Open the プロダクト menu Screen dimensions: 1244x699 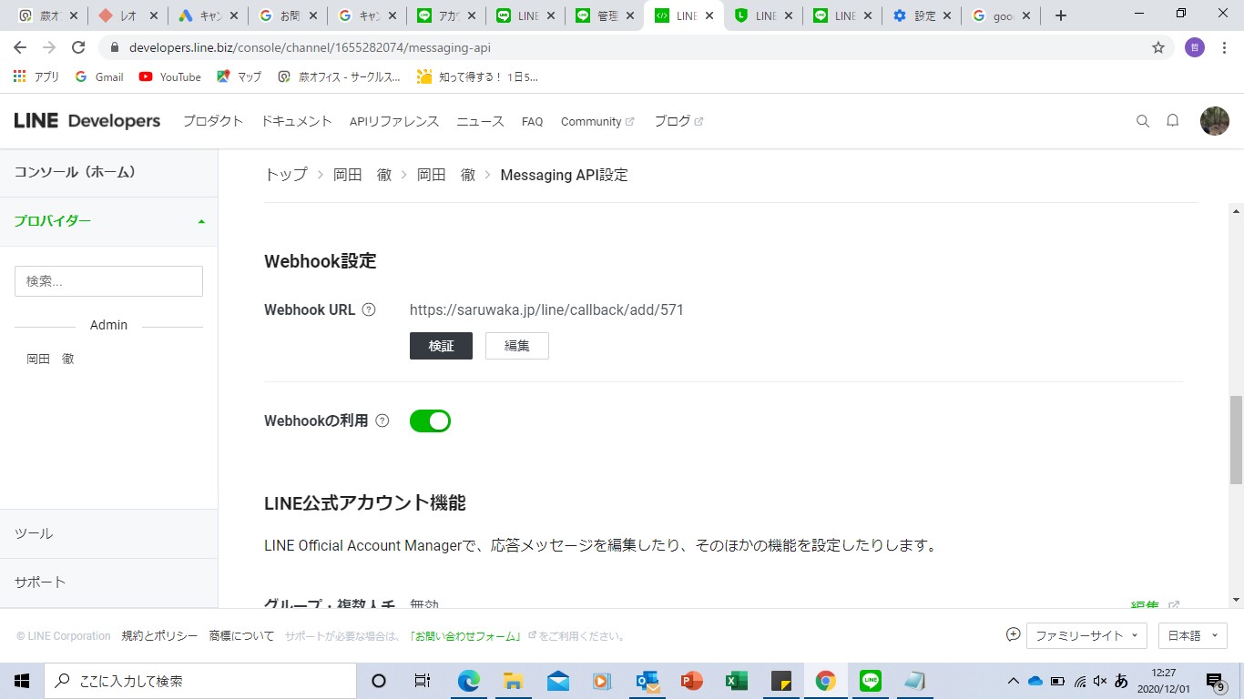(213, 121)
